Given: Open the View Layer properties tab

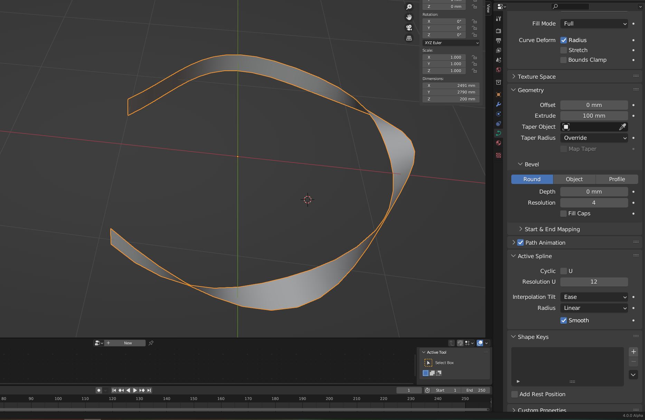Looking at the screenshot, I should coord(498,50).
